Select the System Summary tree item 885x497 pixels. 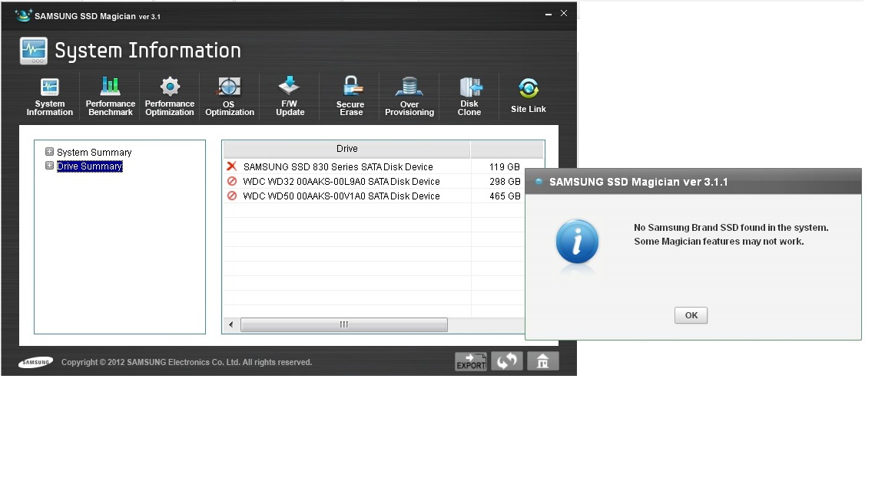[94, 152]
